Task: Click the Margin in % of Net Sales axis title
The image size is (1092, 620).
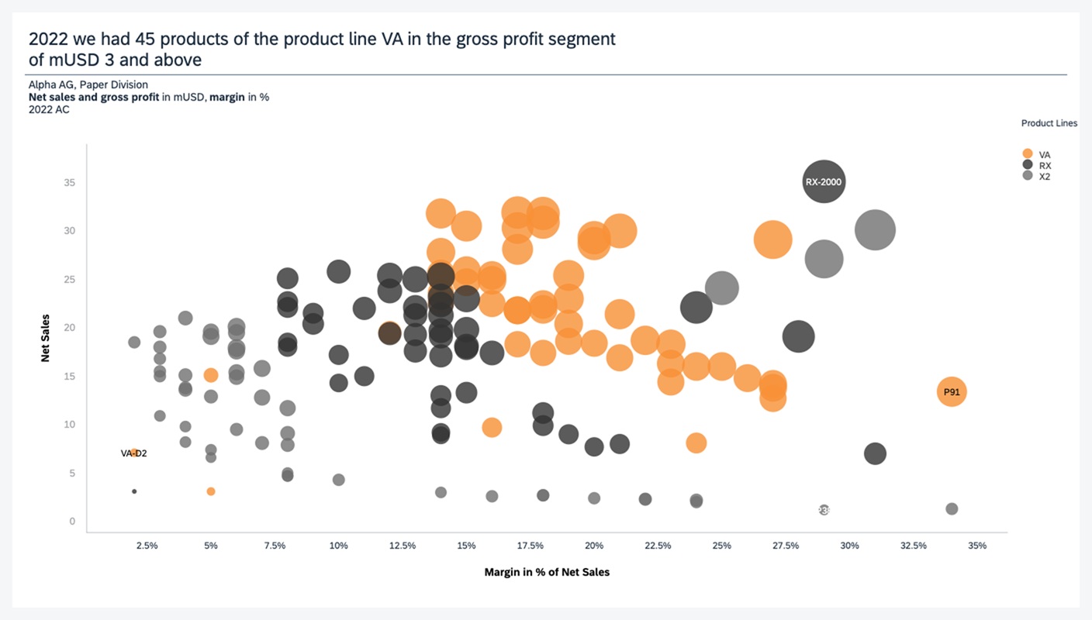Action: (x=547, y=573)
